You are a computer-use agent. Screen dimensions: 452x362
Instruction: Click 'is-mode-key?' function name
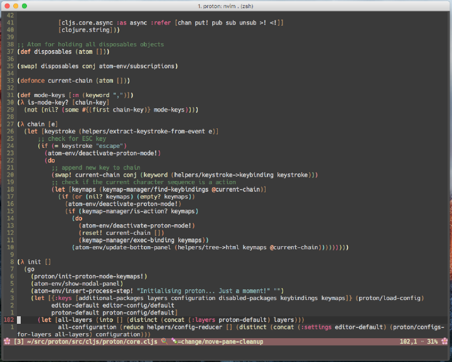48,102
